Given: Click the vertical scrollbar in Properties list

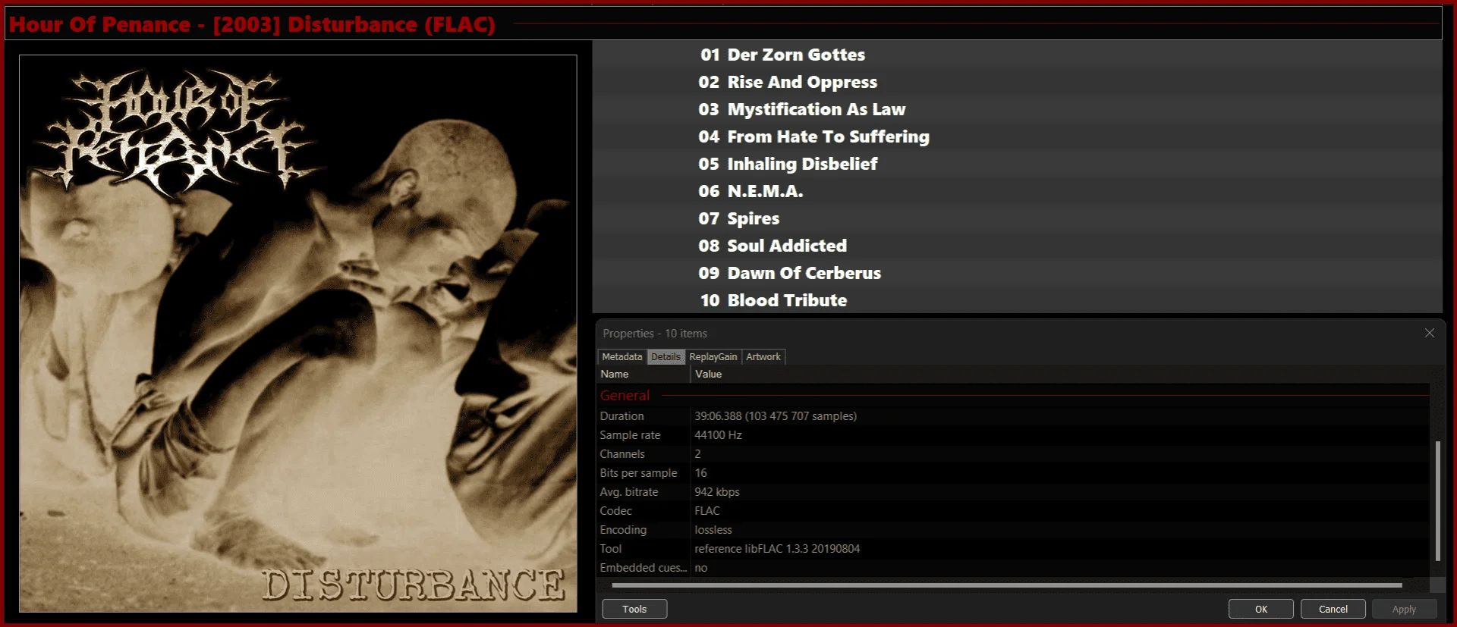Looking at the screenshot, I should tap(1437, 500).
